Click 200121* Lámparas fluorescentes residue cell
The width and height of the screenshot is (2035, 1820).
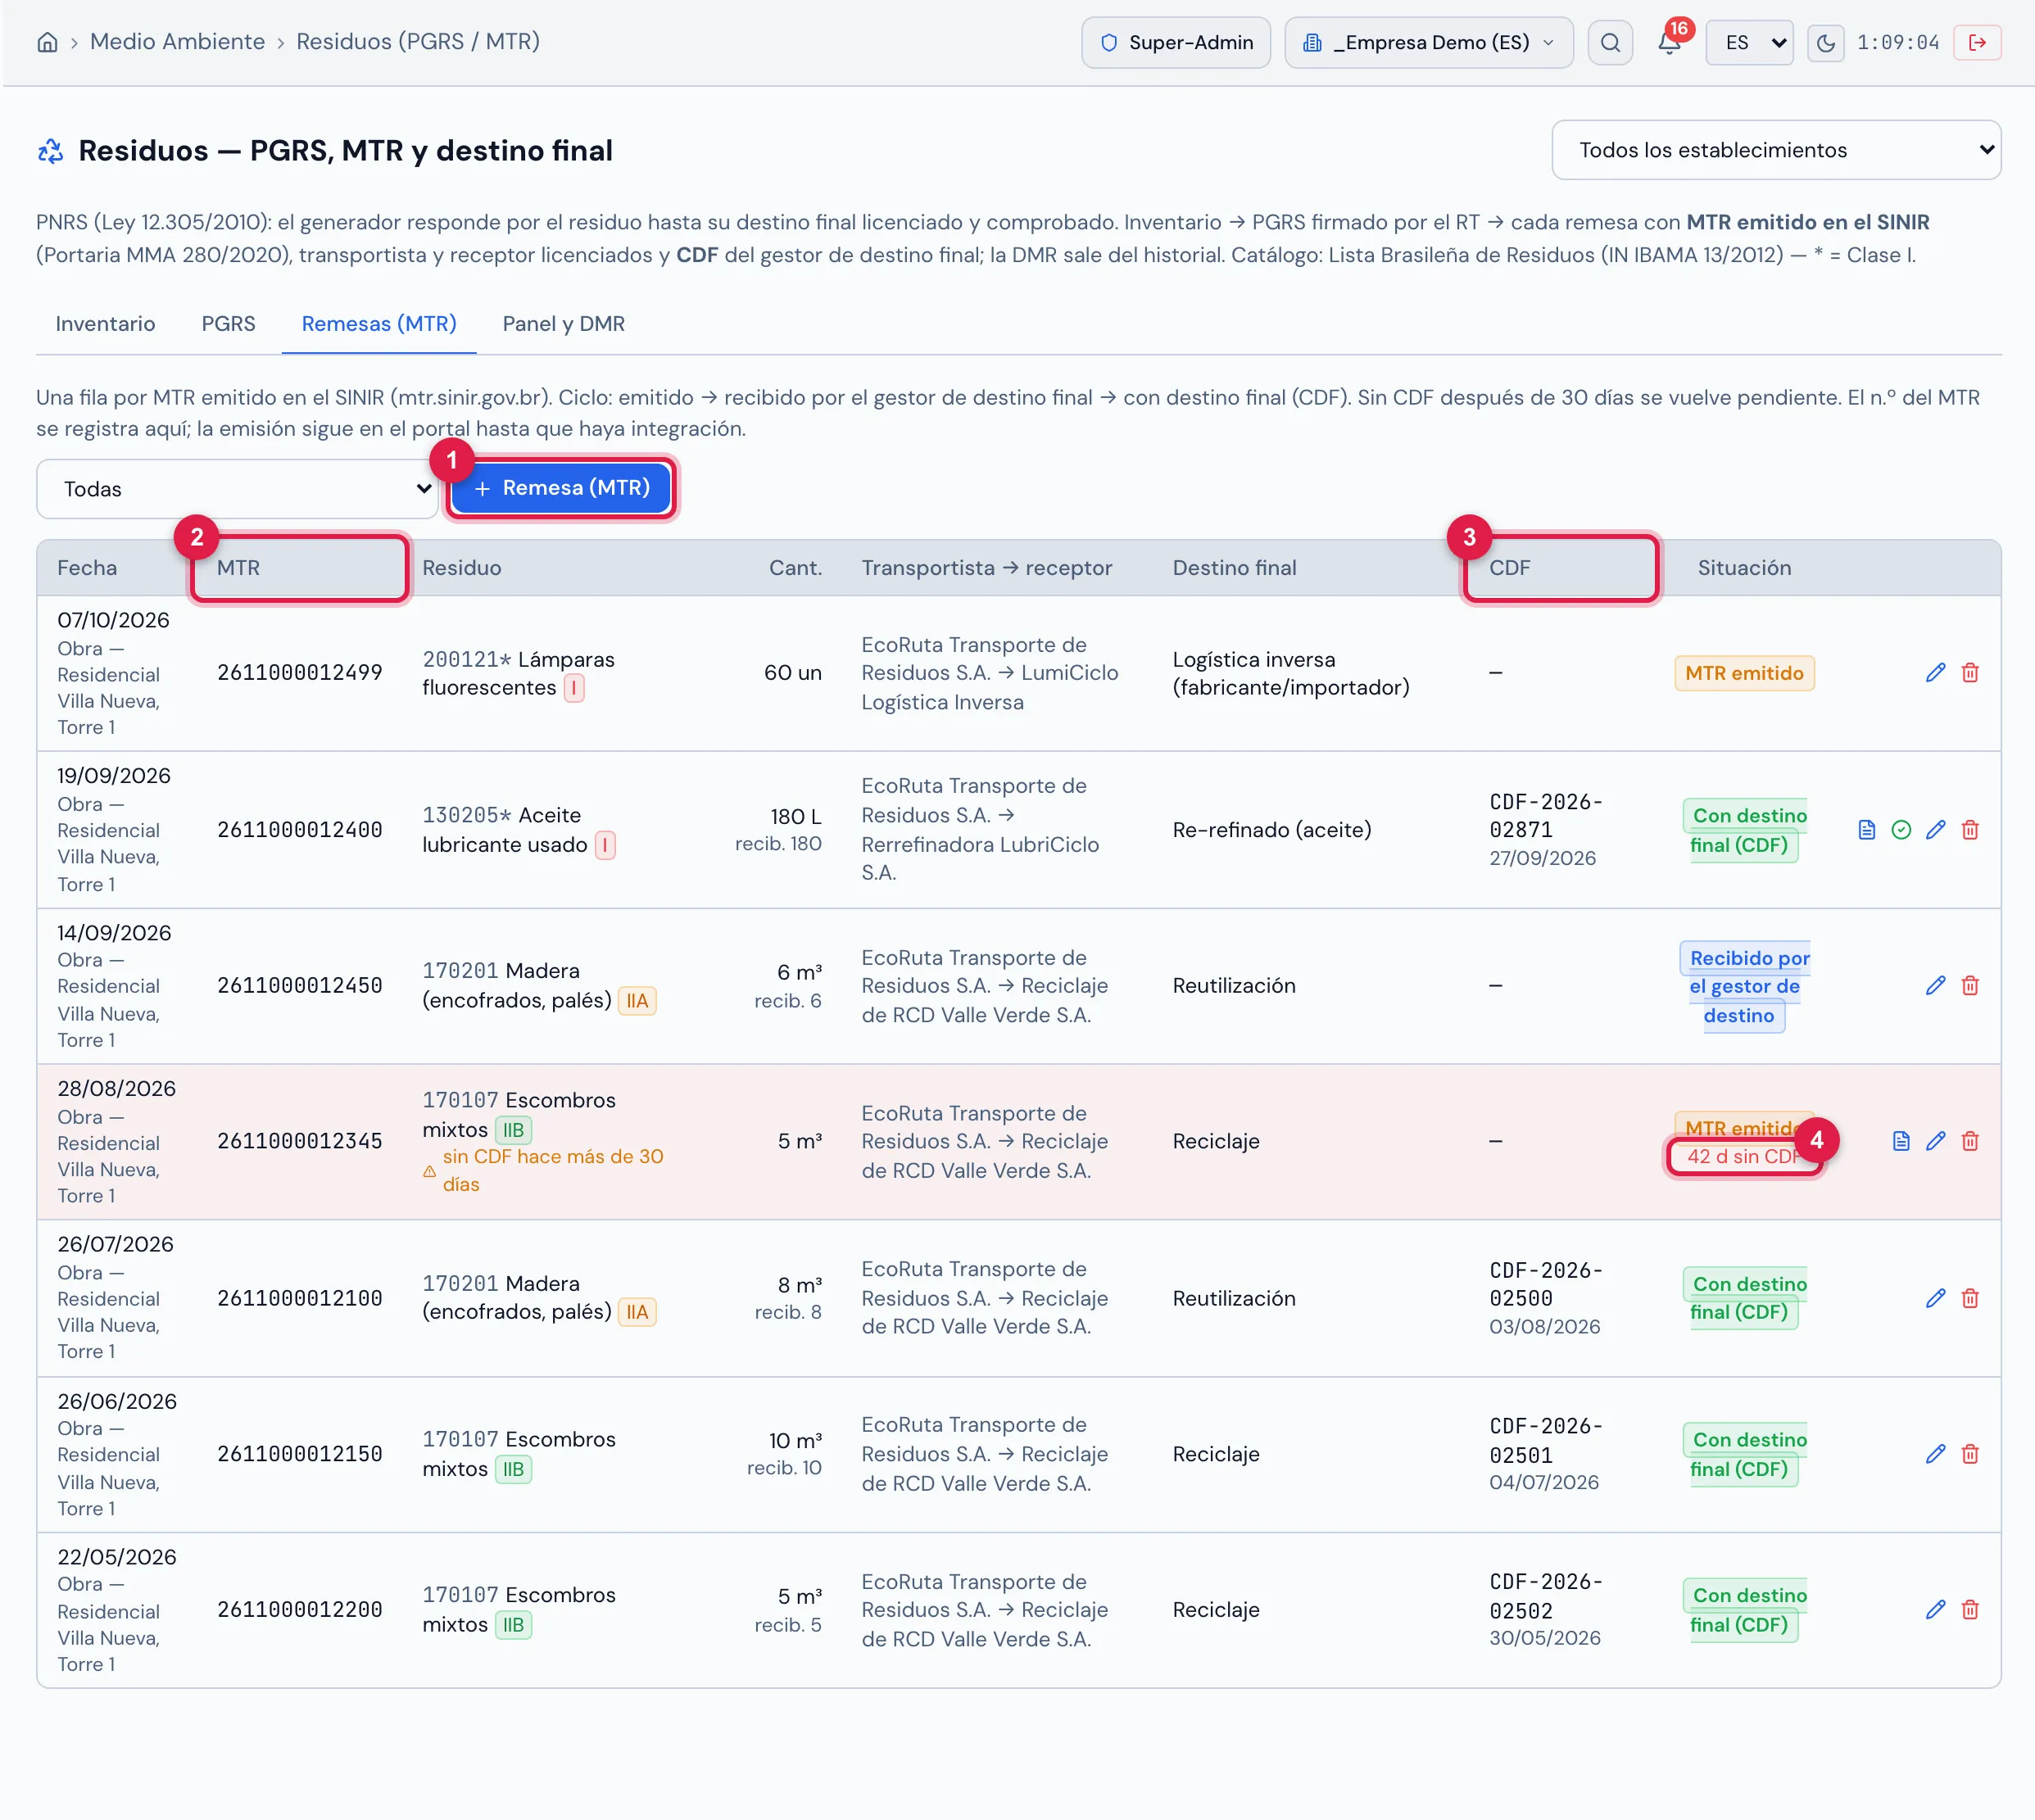(x=518, y=674)
